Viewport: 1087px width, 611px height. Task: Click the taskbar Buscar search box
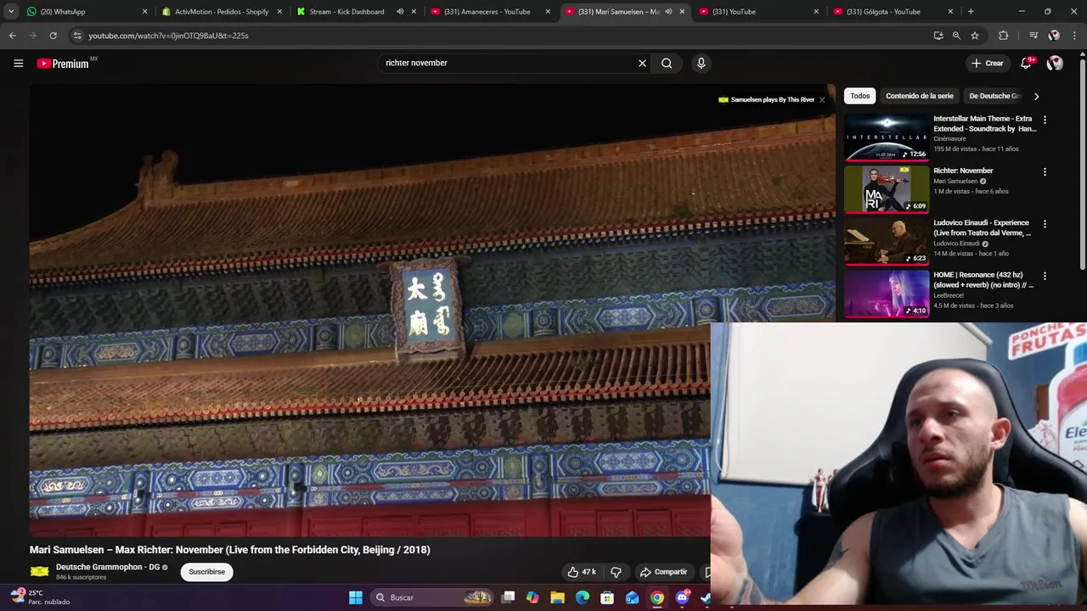coord(433,597)
